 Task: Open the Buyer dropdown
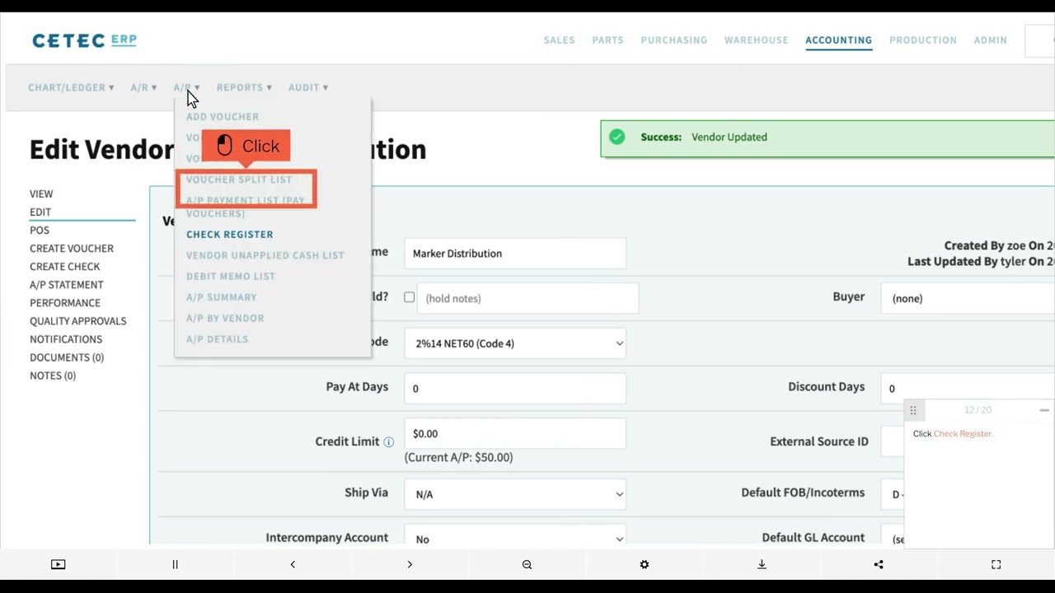click(x=968, y=298)
